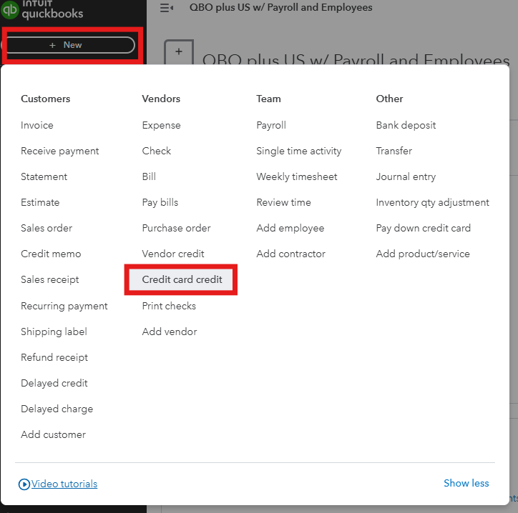Click Add product/service
The image size is (518, 513).
pyautogui.click(x=423, y=254)
